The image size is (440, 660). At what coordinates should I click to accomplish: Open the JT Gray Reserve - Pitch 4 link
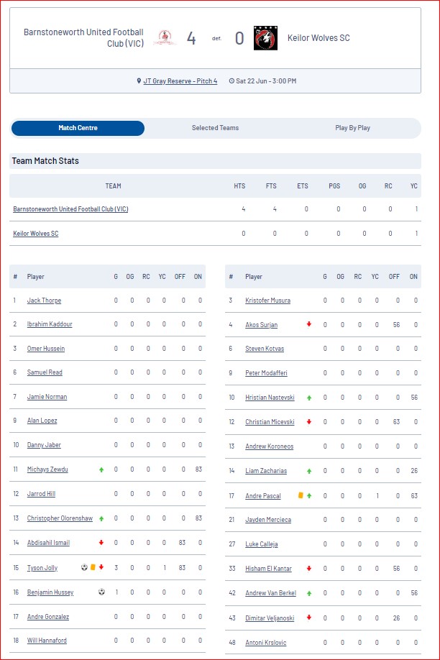coord(180,81)
